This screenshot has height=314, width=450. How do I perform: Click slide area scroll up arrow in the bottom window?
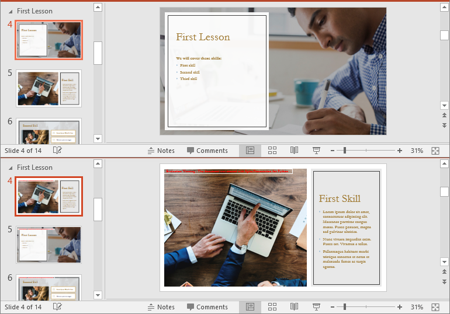(x=444, y=163)
